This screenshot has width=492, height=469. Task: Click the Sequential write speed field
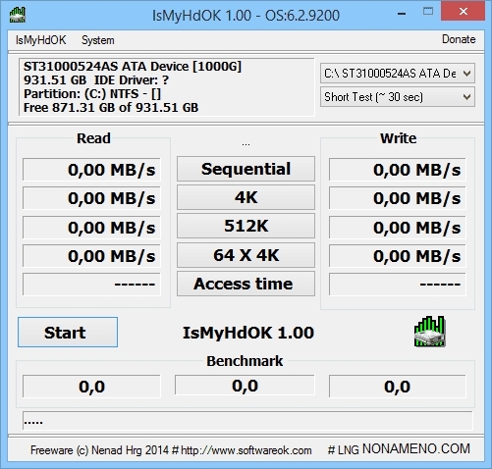398,170
